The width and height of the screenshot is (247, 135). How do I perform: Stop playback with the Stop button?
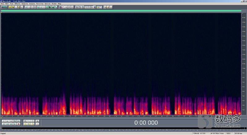point(3,121)
